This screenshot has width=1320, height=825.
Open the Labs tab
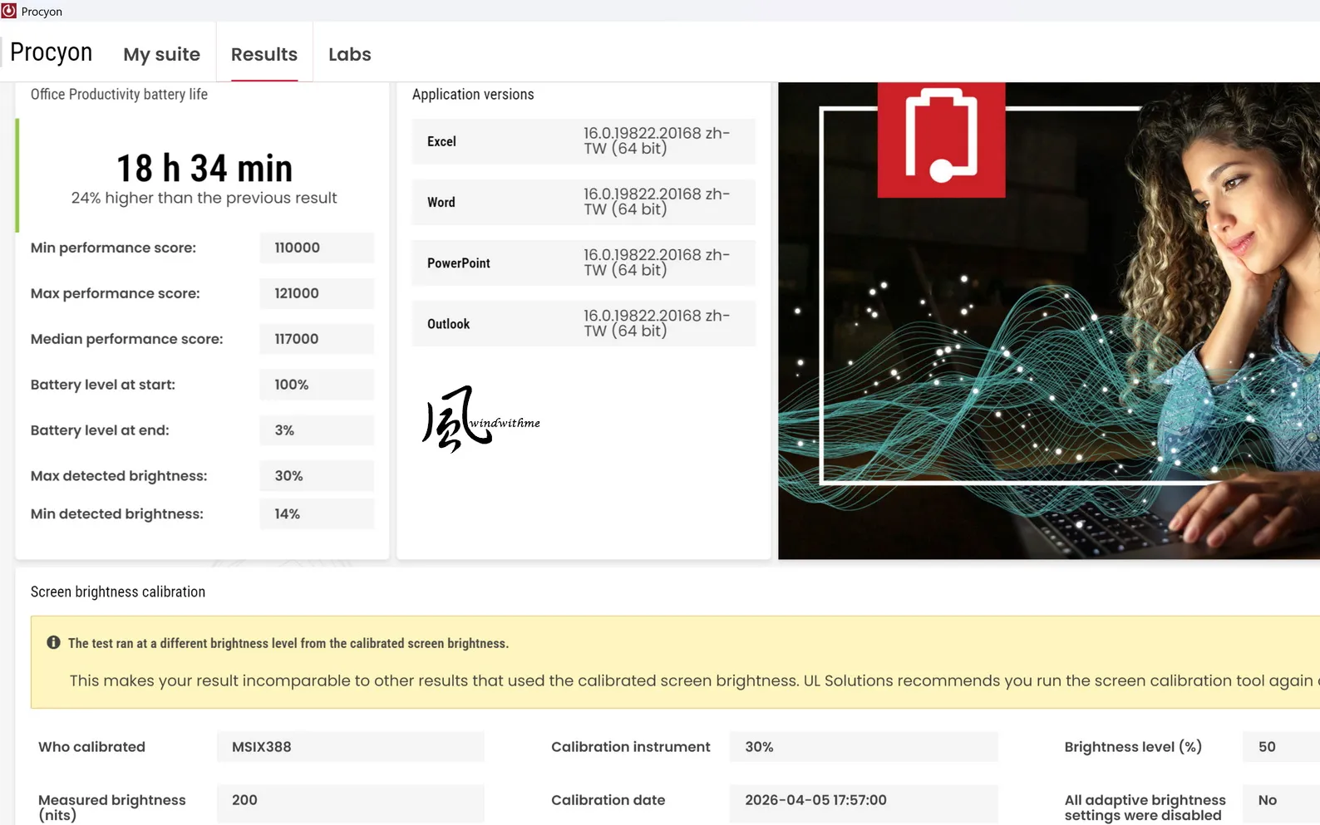pyautogui.click(x=350, y=54)
